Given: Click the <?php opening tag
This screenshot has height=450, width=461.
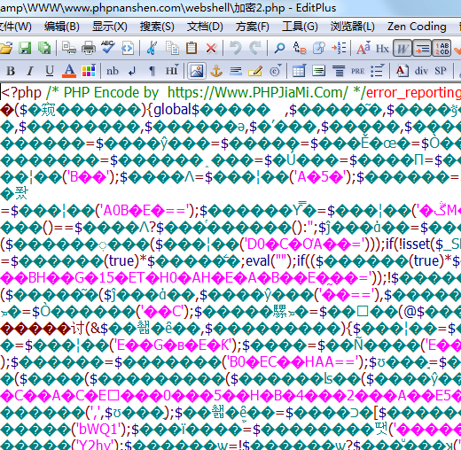Looking at the screenshot, I should (21, 93).
